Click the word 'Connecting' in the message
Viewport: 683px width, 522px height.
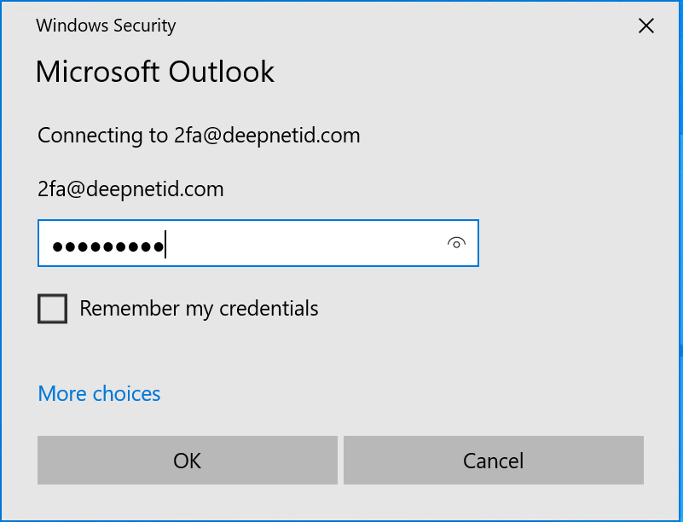(x=90, y=135)
